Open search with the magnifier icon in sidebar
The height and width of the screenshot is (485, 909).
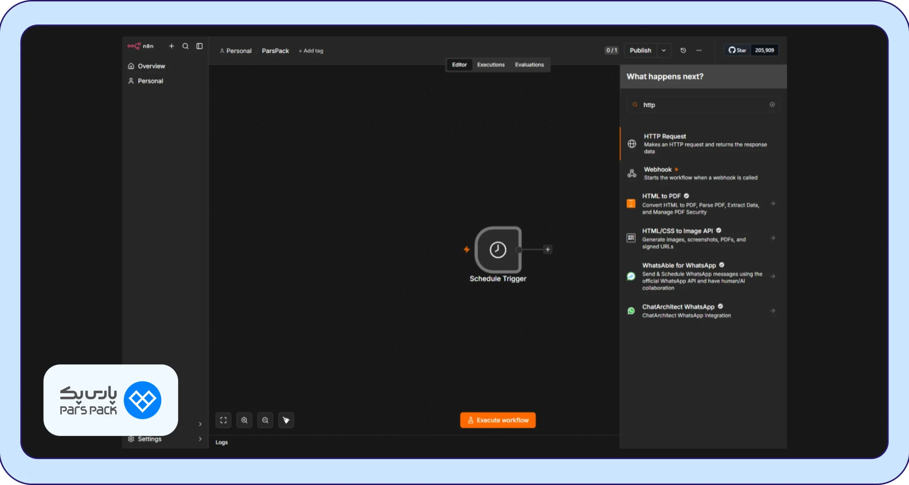[185, 46]
